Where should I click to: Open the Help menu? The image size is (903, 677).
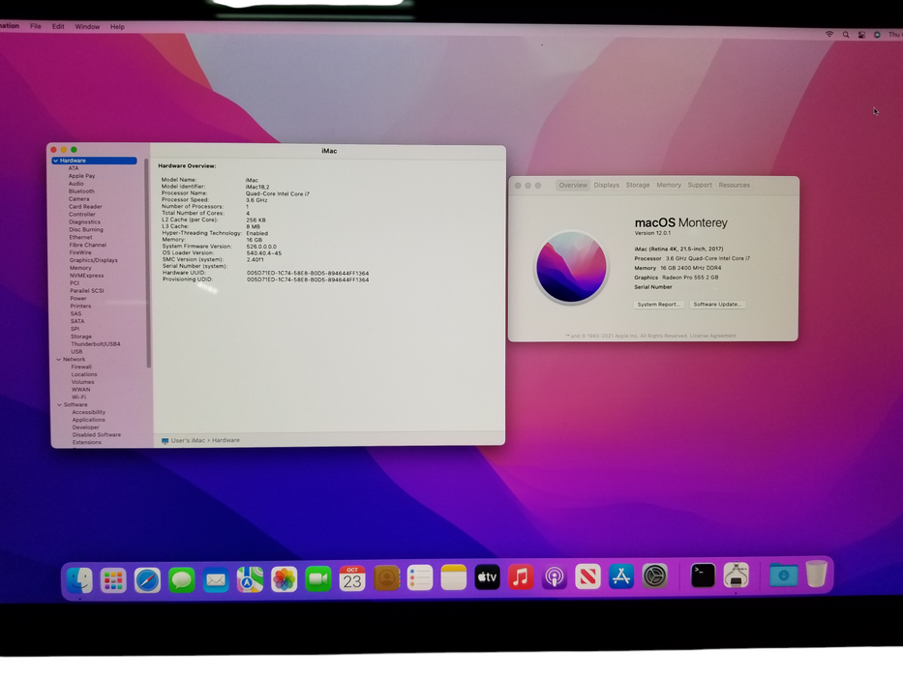pyautogui.click(x=117, y=26)
